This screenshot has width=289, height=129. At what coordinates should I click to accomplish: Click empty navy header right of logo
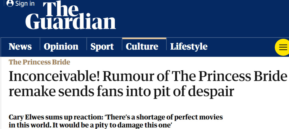click(198, 17)
